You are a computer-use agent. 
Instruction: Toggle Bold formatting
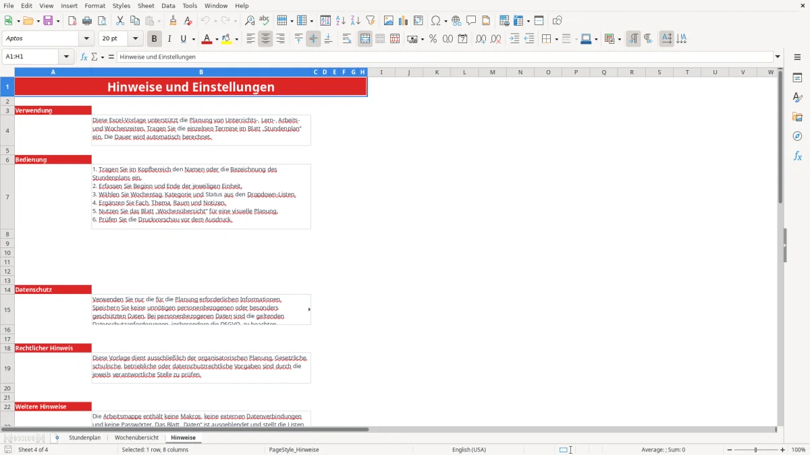tap(155, 39)
